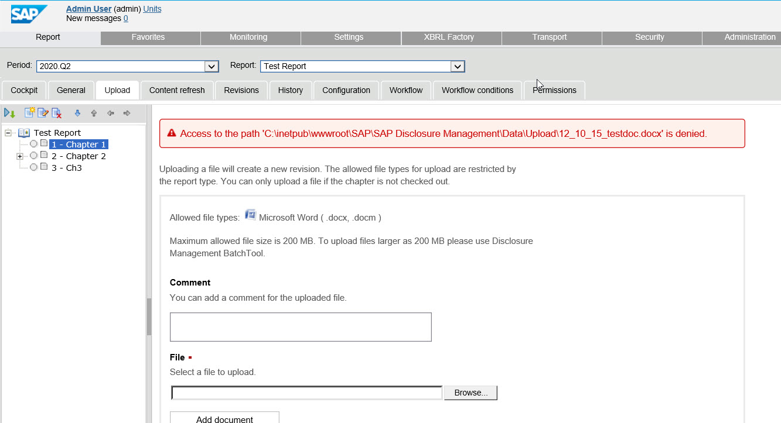This screenshot has width=781, height=423.
Task: Open the Content refresh sub-tab
Action: click(177, 90)
